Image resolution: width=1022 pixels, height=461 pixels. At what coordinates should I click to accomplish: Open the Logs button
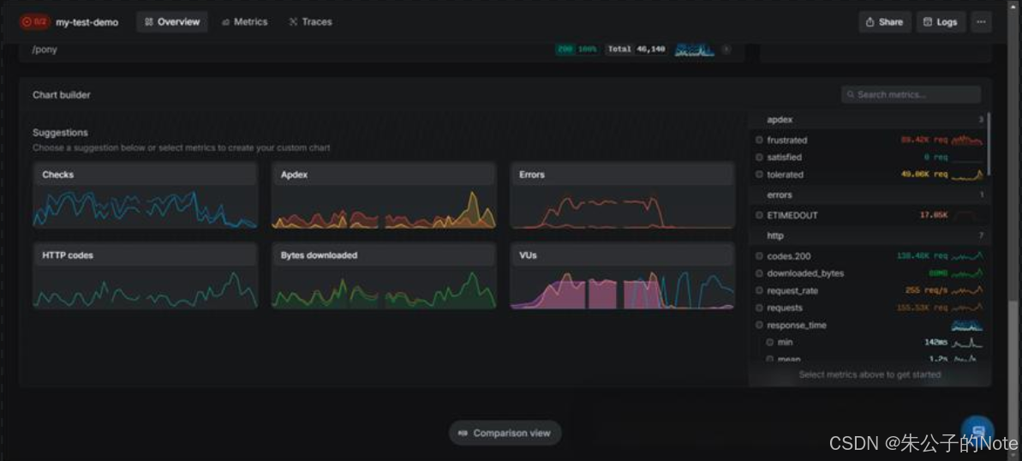coord(941,22)
